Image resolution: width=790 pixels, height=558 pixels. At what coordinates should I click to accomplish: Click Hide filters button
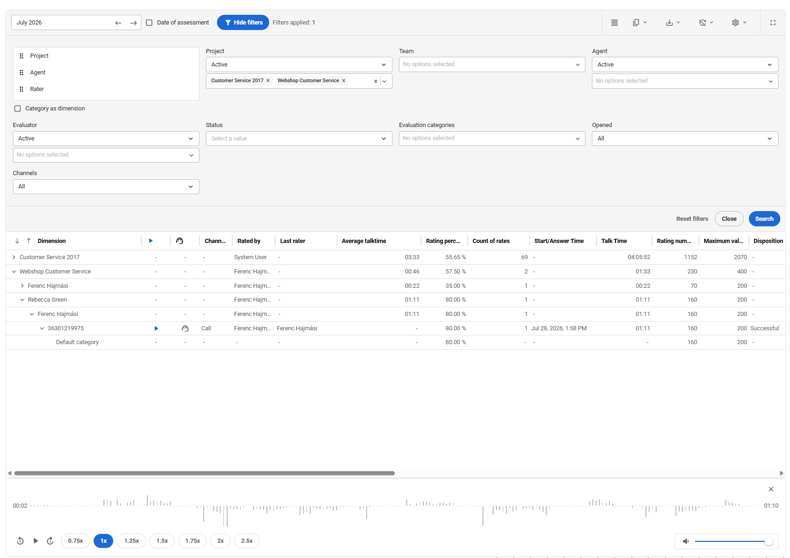[x=243, y=23]
